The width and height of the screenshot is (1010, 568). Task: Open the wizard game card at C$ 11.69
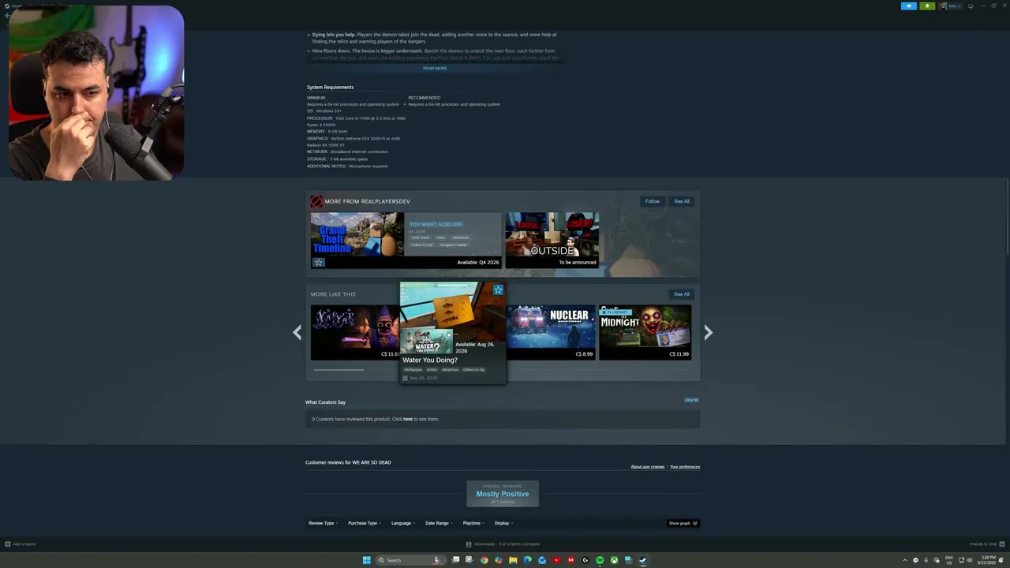click(355, 332)
